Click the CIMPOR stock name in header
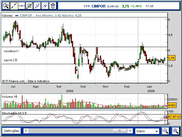 [98, 6]
